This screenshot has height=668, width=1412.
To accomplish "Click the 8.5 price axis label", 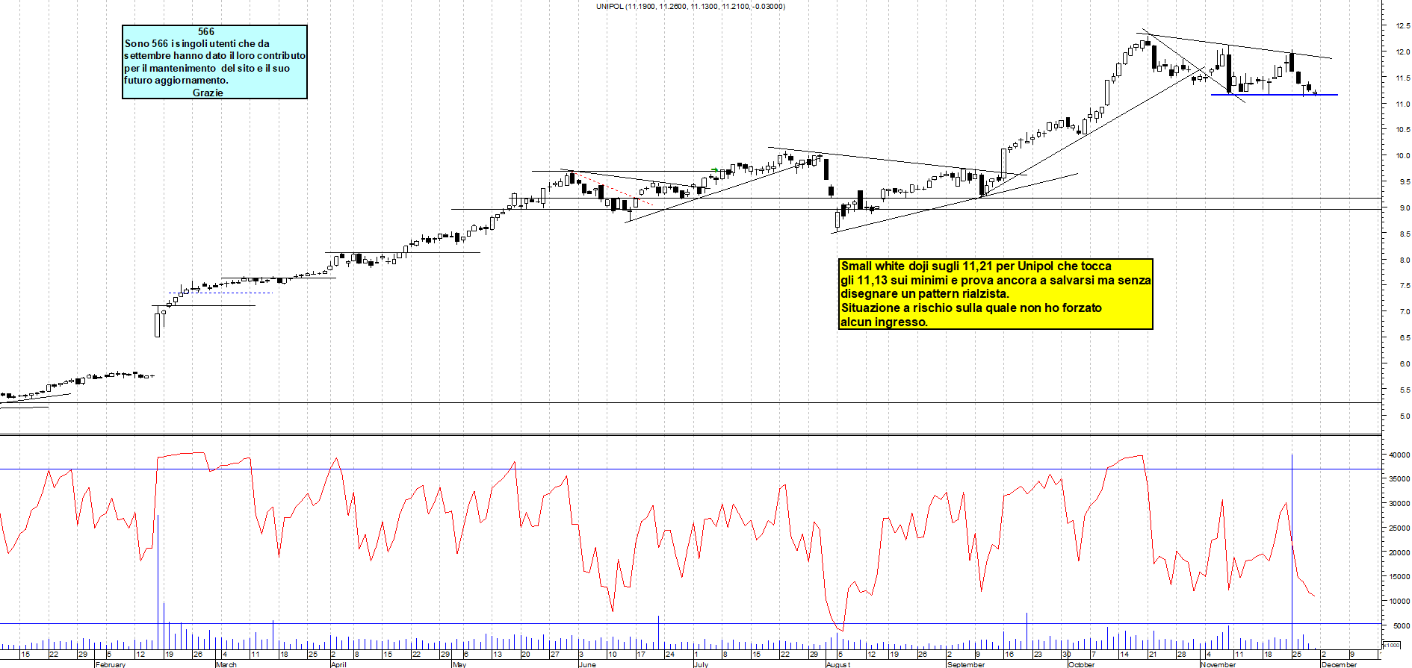I will (1405, 234).
